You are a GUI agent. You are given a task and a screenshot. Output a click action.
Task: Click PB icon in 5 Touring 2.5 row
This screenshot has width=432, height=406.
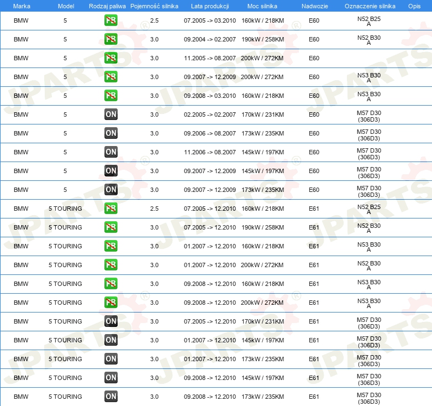110,208
